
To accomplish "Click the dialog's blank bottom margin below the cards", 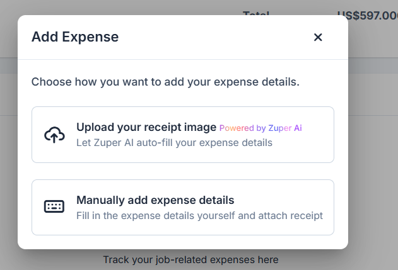I will tap(183, 242).
